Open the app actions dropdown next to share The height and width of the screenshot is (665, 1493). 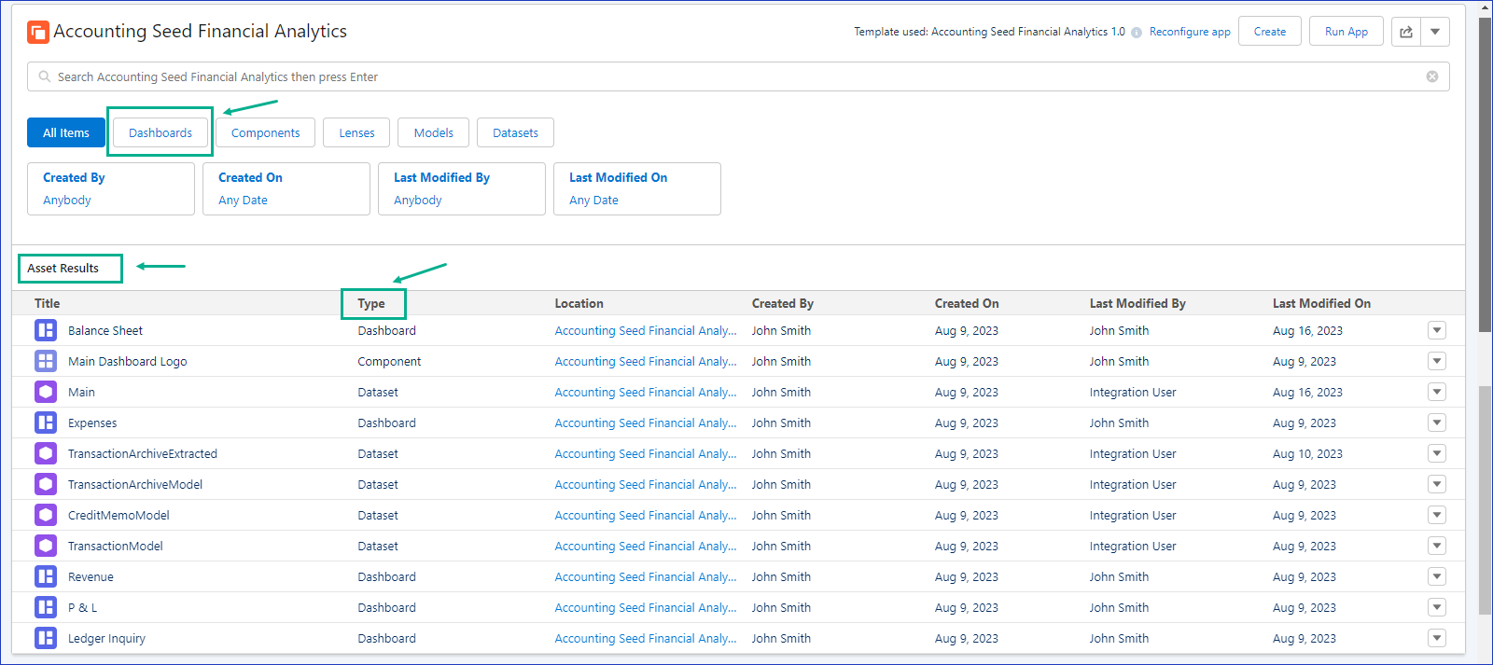(1435, 32)
